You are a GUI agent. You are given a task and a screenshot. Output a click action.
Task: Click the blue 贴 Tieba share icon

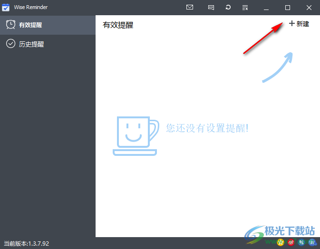(301, 243)
